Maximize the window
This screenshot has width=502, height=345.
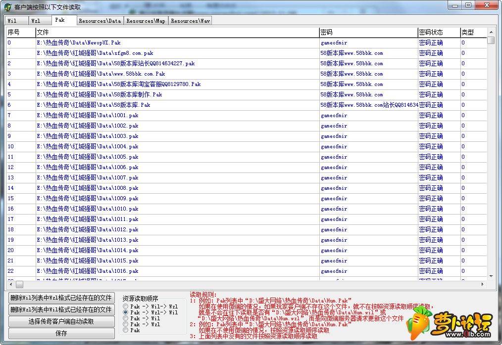click(x=468, y=5)
